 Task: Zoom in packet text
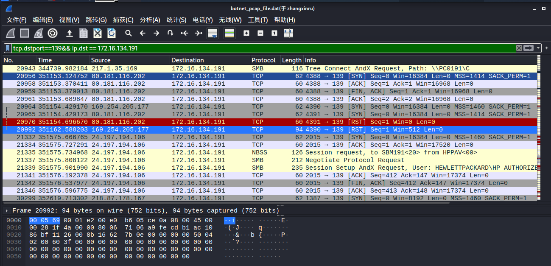pyautogui.click(x=246, y=33)
